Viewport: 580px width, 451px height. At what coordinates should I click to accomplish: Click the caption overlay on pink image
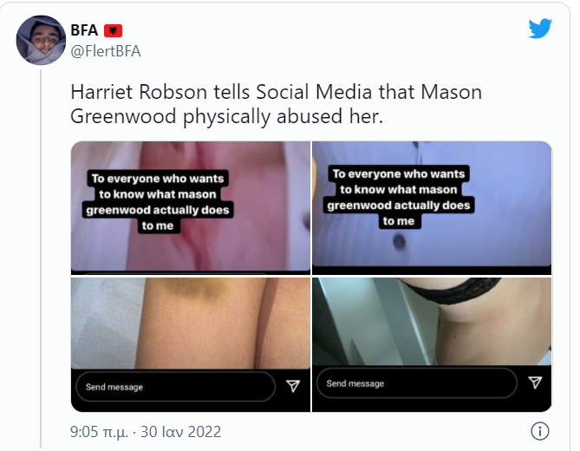[x=158, y=202]
